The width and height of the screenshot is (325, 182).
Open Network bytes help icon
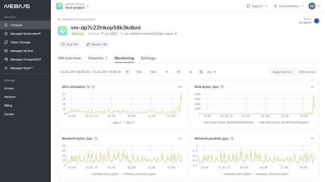click(96, 139)
